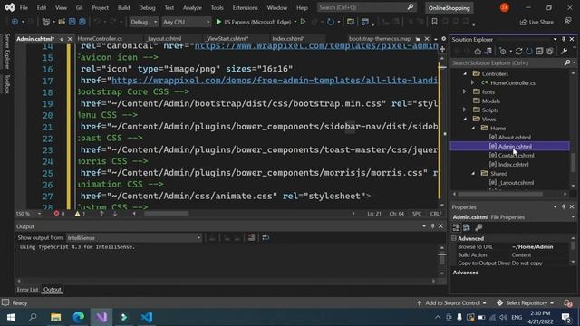Screen dimensions: 580x326
Task: Click the bookmark icon in toolbar
Action: pyautogui.click(x=434, y=22)
